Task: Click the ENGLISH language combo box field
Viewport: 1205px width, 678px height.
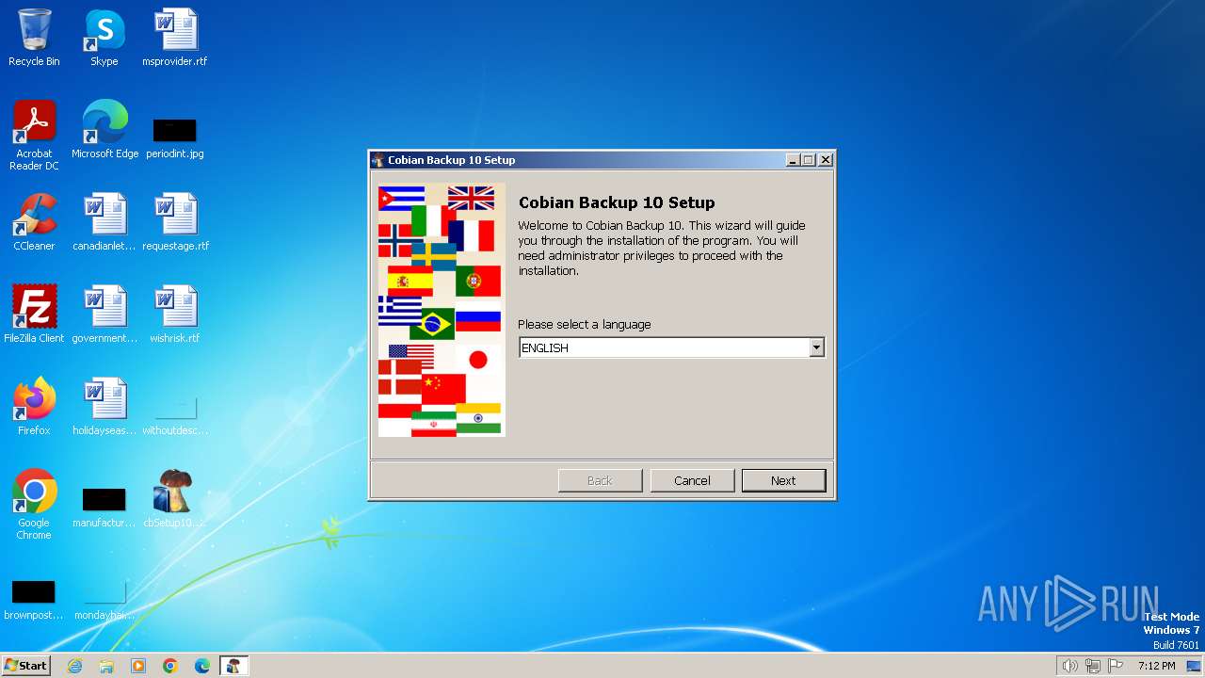Action: (671, 347)
